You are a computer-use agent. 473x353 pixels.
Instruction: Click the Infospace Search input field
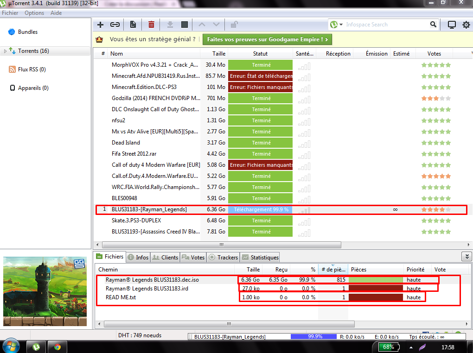[x=386, y=25]
